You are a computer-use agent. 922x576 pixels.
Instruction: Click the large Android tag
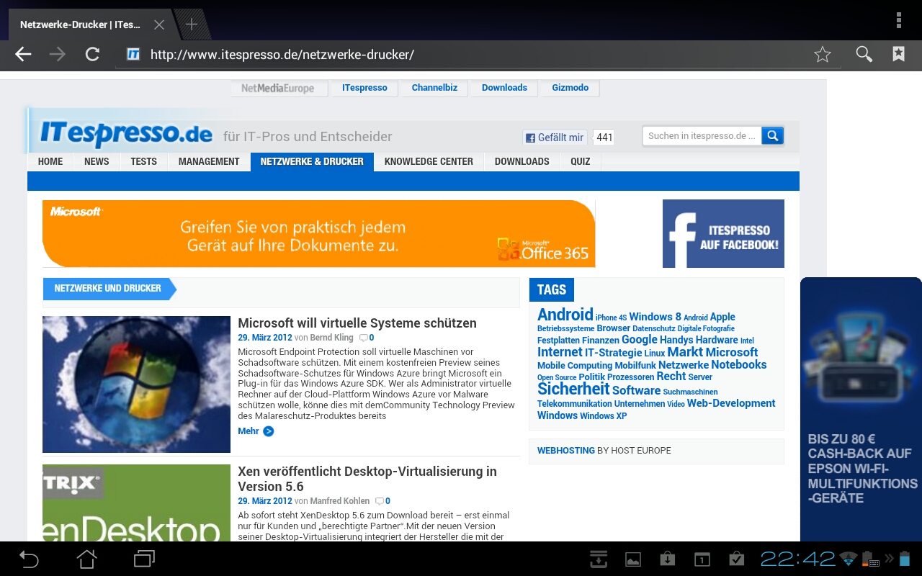coord(565,315)
